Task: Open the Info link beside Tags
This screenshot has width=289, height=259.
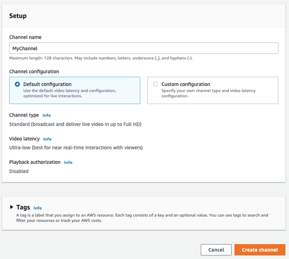Action: point(37,208)
